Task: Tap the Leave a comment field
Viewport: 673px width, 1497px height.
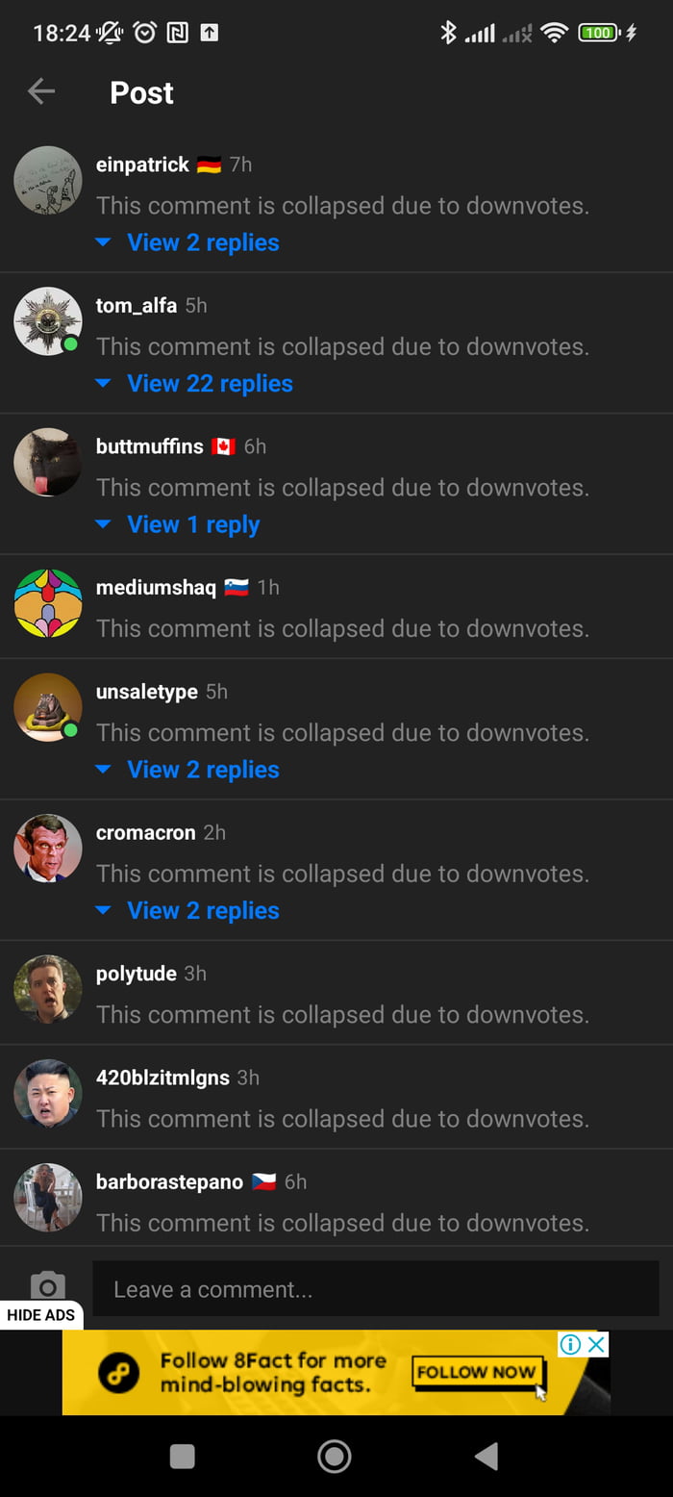Action: (x=375, y=1289)
